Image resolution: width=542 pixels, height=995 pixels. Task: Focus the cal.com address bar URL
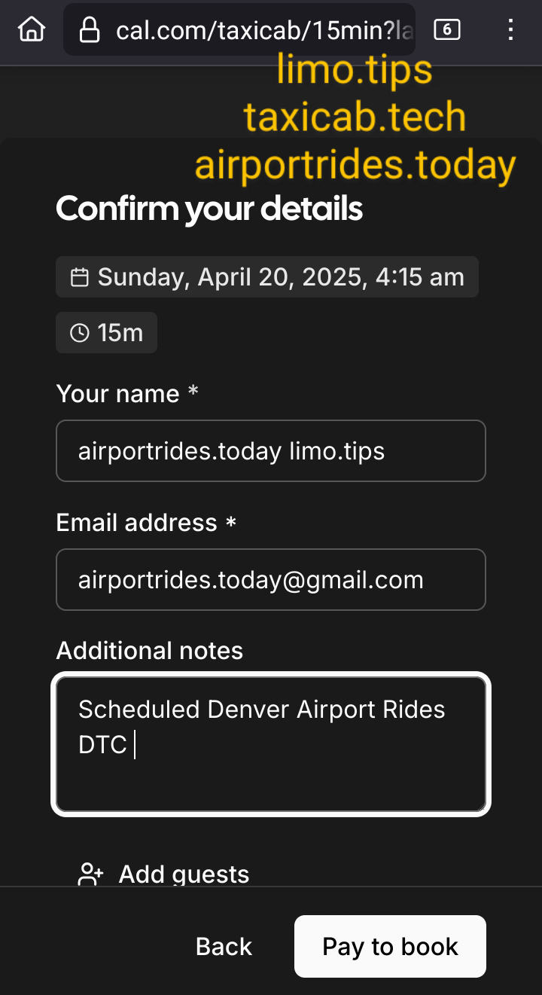tap(256, 30)
